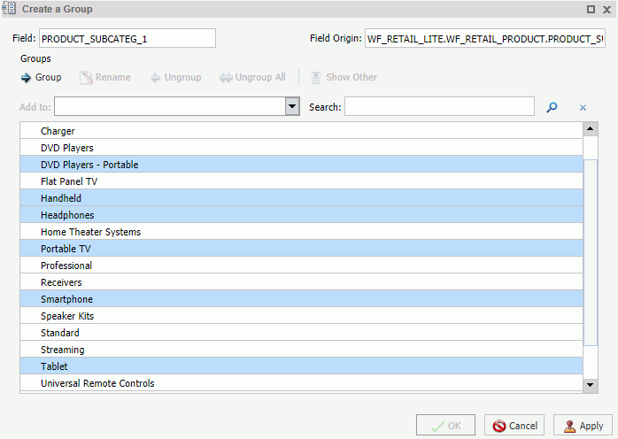Screen dimensions: 618x439
Task: Select the Receivers list item
Action: (302, 282)
